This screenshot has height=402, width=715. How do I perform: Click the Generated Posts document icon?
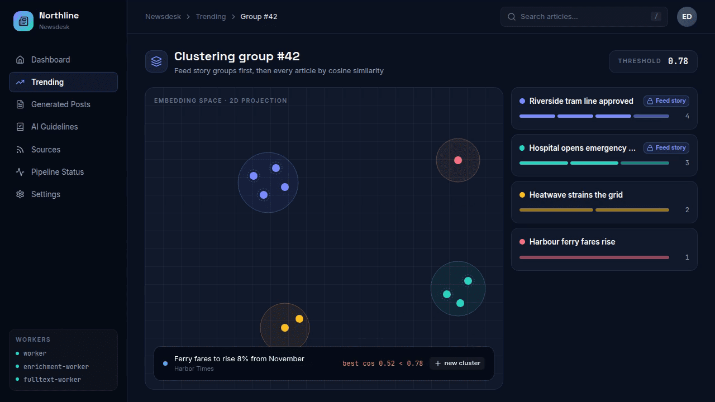(20, 104)
